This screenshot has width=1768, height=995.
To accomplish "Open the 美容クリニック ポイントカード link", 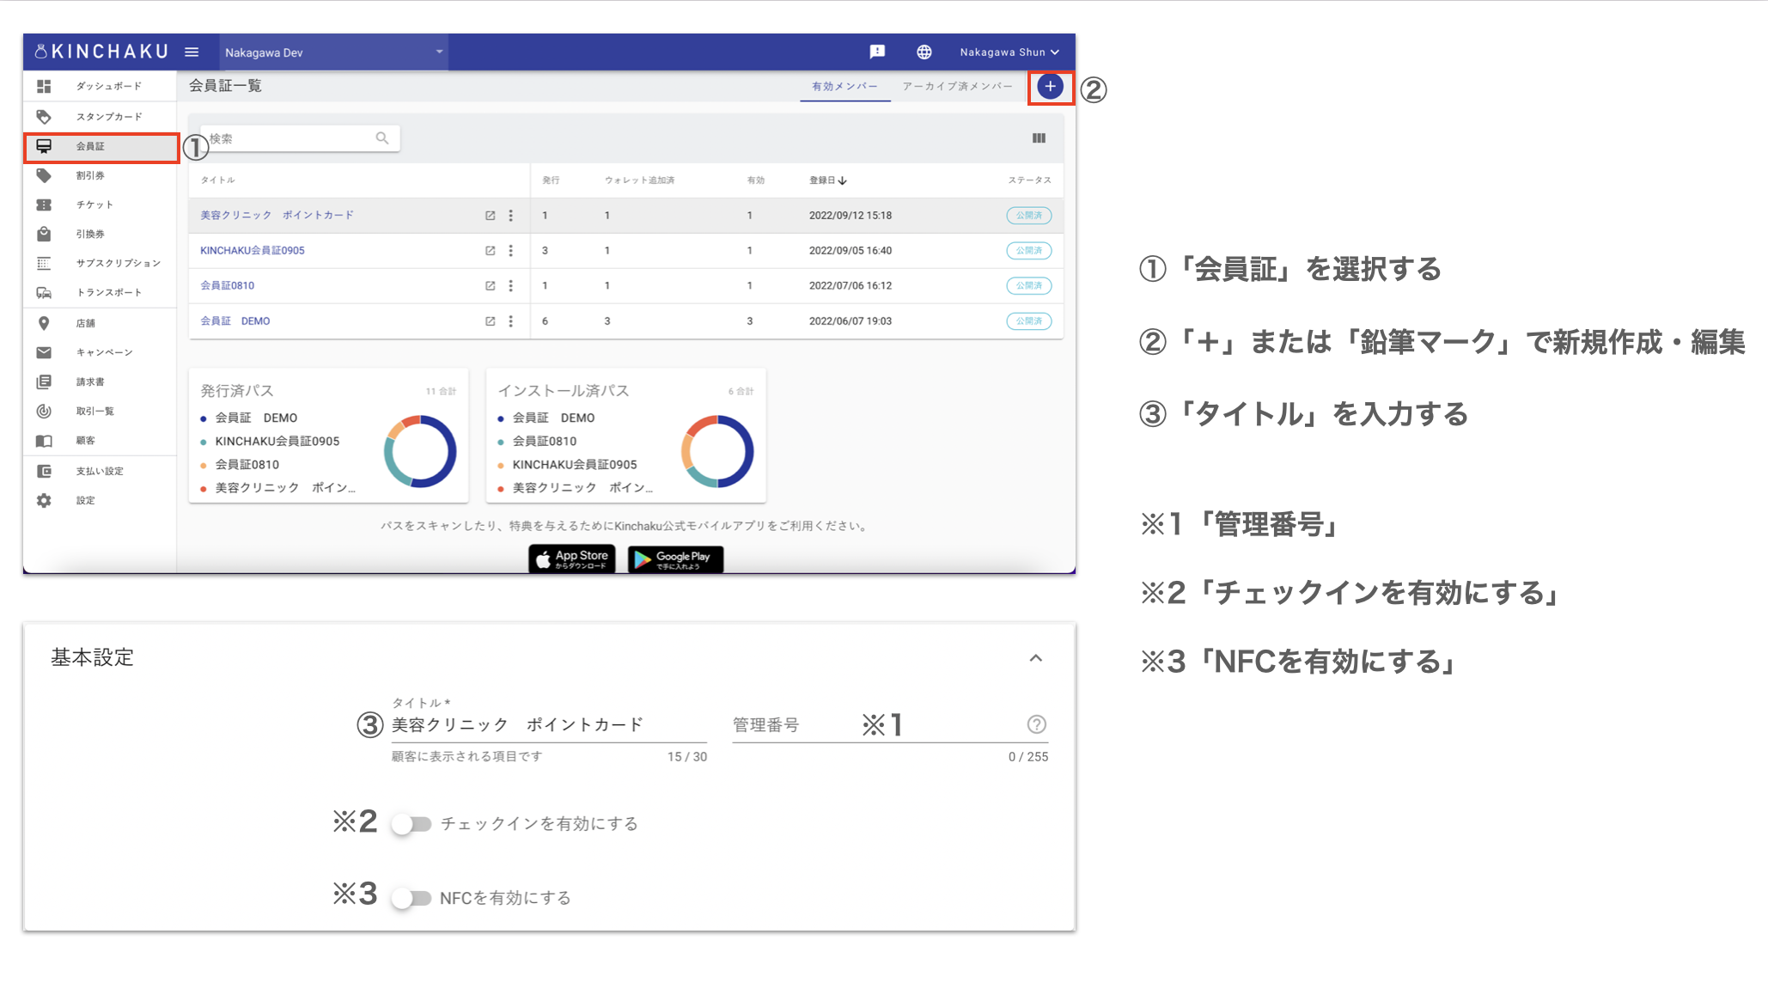I will pos(277,216).
